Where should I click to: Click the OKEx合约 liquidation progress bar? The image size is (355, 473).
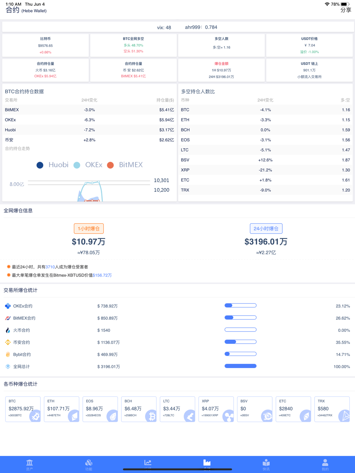click(241, 305)
